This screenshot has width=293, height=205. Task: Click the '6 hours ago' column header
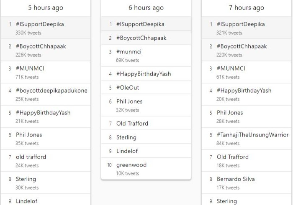146,8
